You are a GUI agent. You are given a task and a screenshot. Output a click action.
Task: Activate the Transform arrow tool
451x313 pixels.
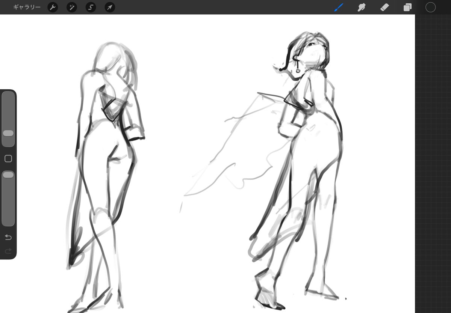click(x=110, y=7)
